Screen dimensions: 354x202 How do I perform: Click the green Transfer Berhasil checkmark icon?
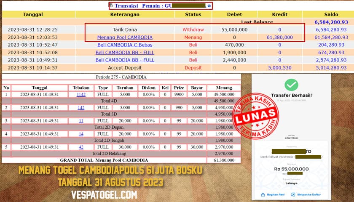(x=291, y=85)
